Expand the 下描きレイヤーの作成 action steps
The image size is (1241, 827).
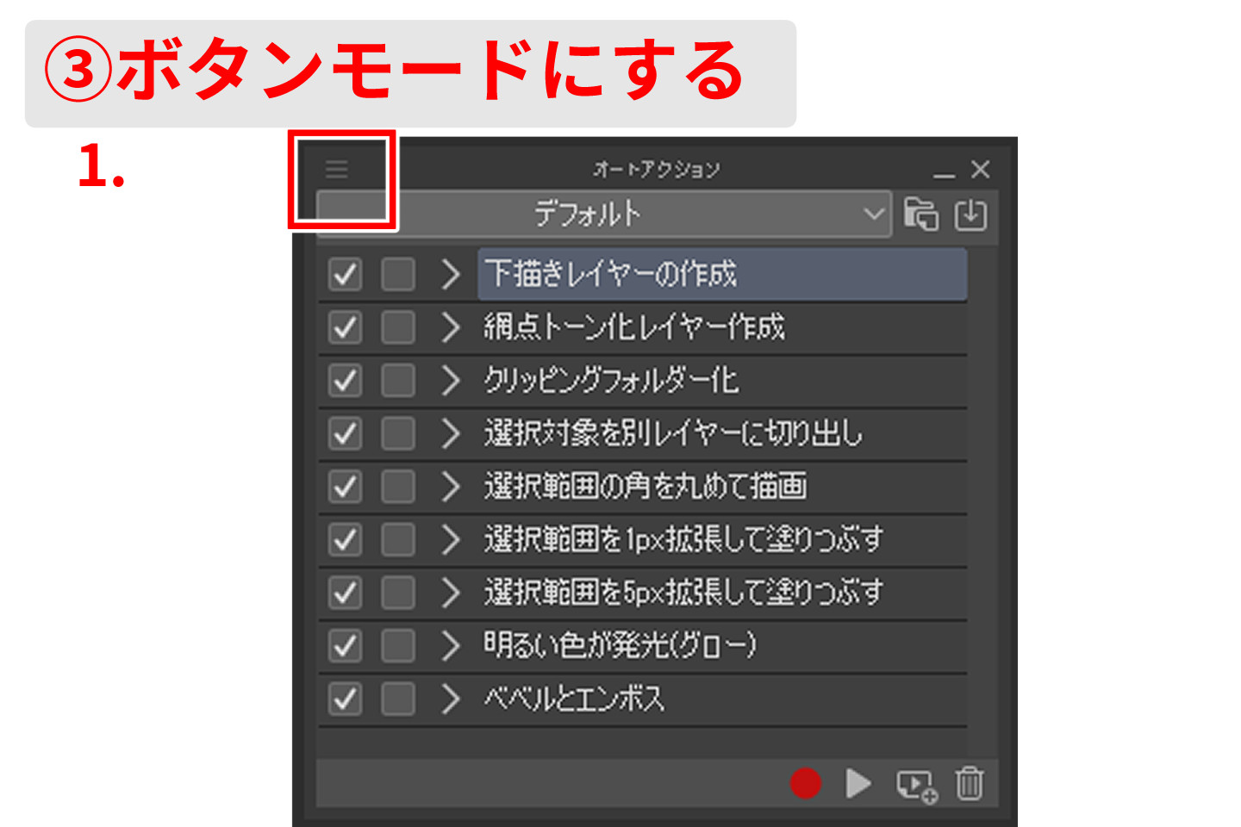449,274
